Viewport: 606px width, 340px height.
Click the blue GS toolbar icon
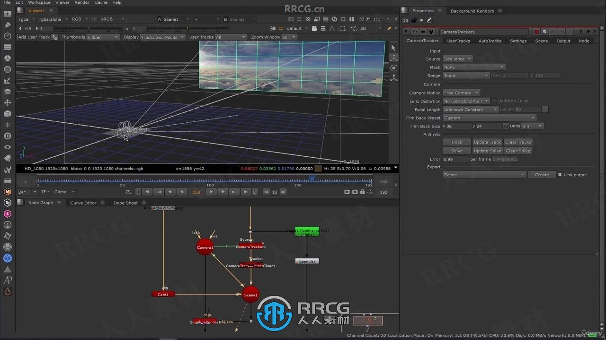point(8,258)
